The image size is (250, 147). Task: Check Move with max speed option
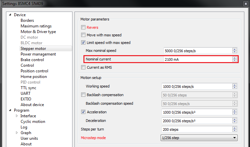pos(83,35)
